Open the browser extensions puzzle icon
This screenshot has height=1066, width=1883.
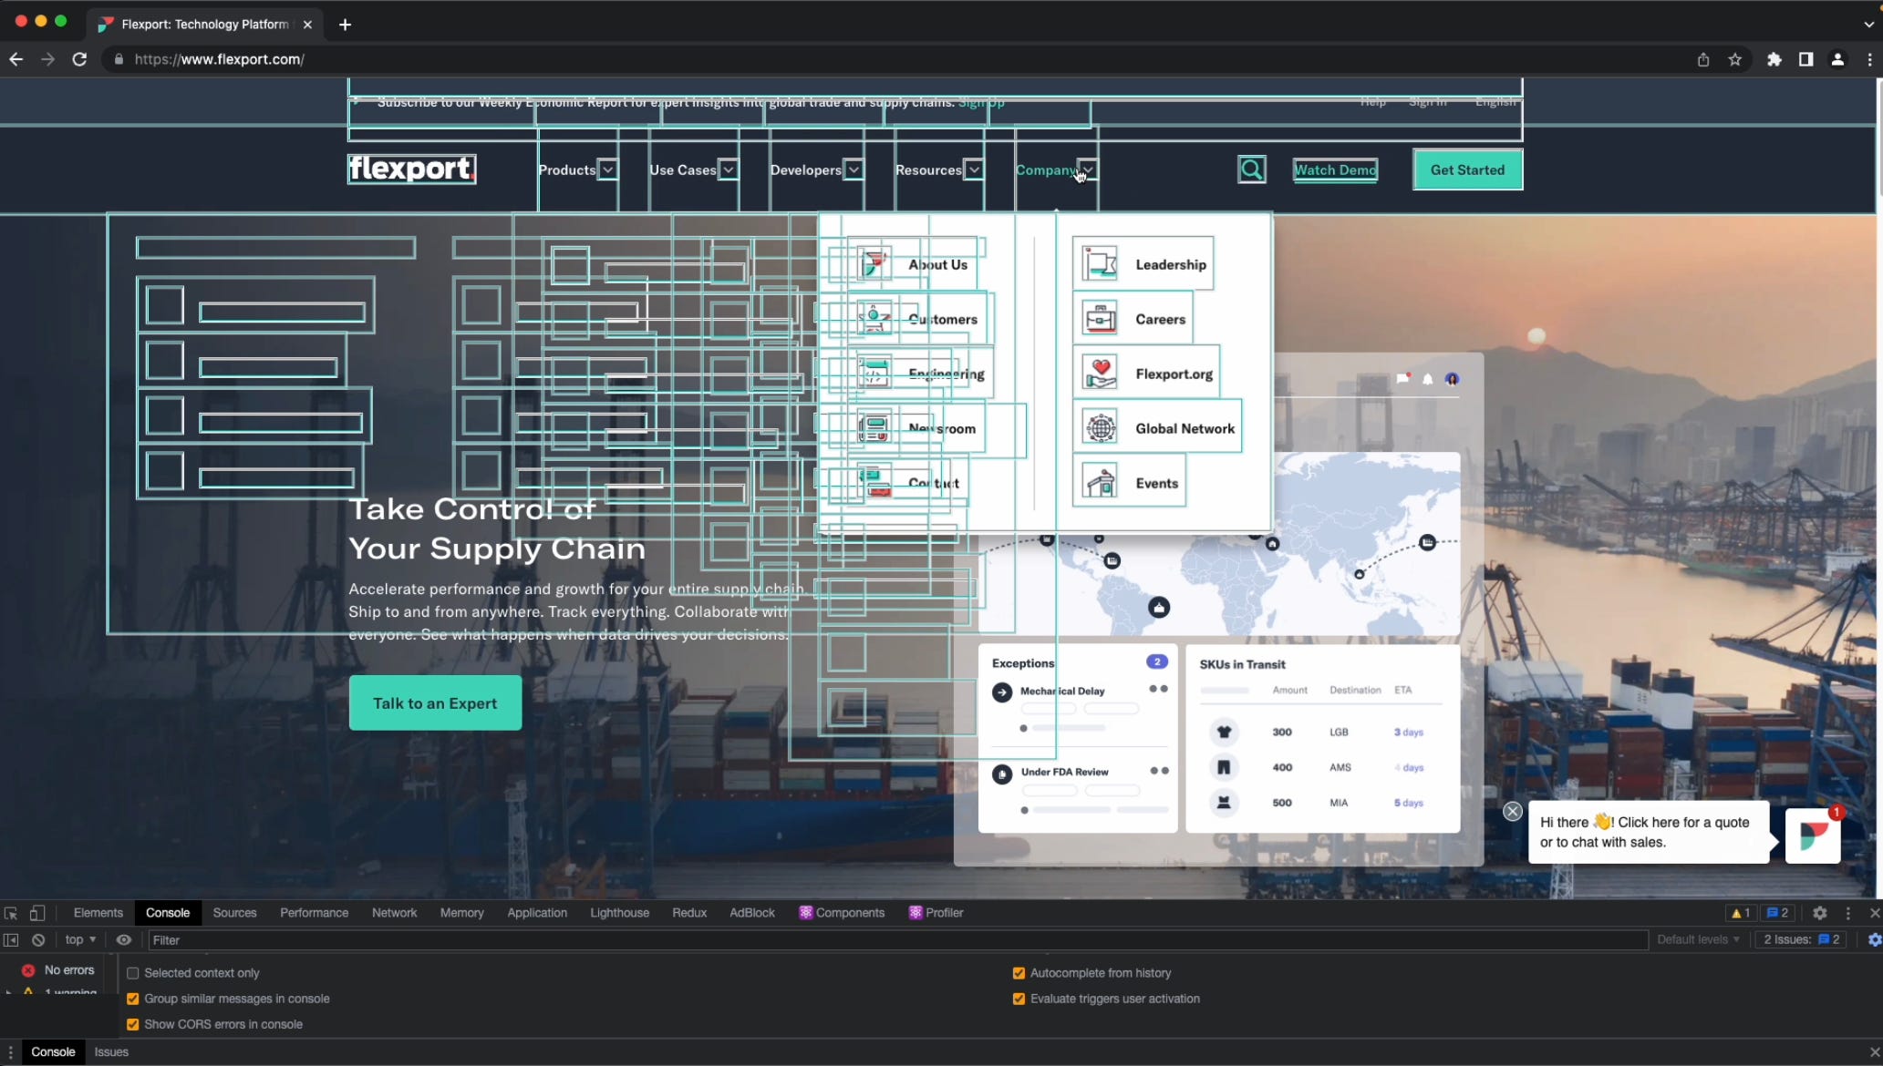(x=1774, y=59)
